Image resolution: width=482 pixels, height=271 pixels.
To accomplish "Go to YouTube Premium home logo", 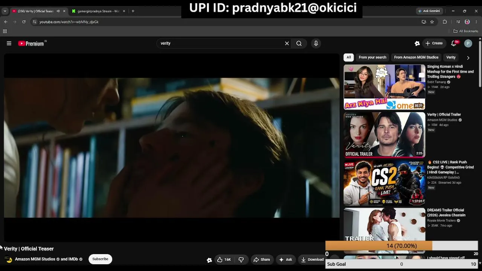I will click(31, 44).
